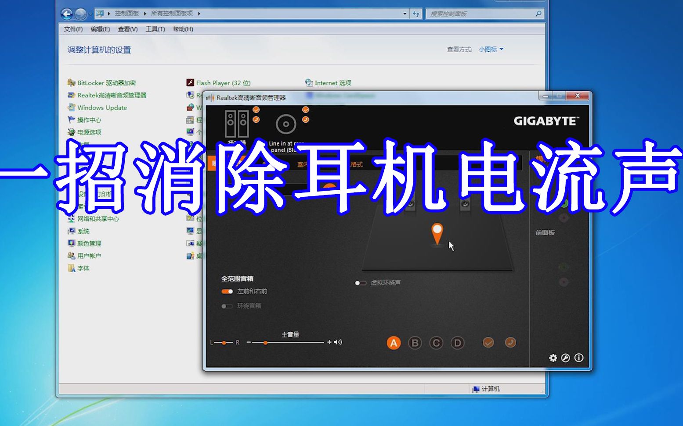683x426 pixels.
Task: Open 网络和共享中心 in Control Panel
Action: point(93,219)
